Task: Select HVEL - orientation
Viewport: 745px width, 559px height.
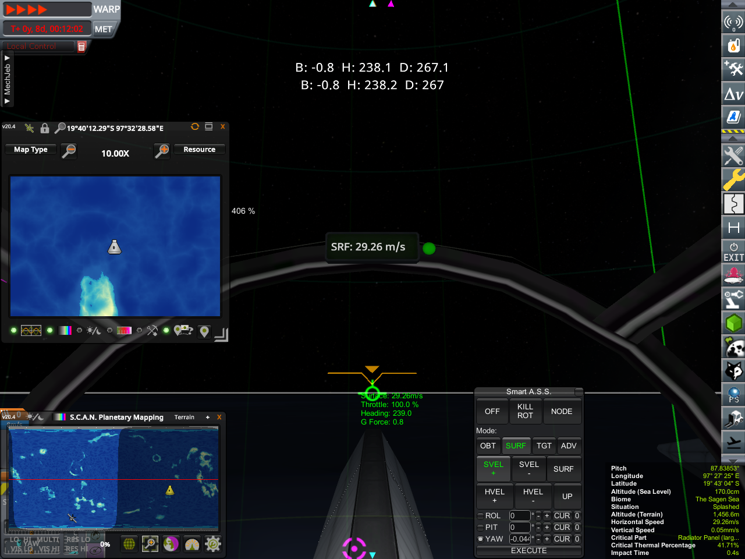Action: click(533, 496)
